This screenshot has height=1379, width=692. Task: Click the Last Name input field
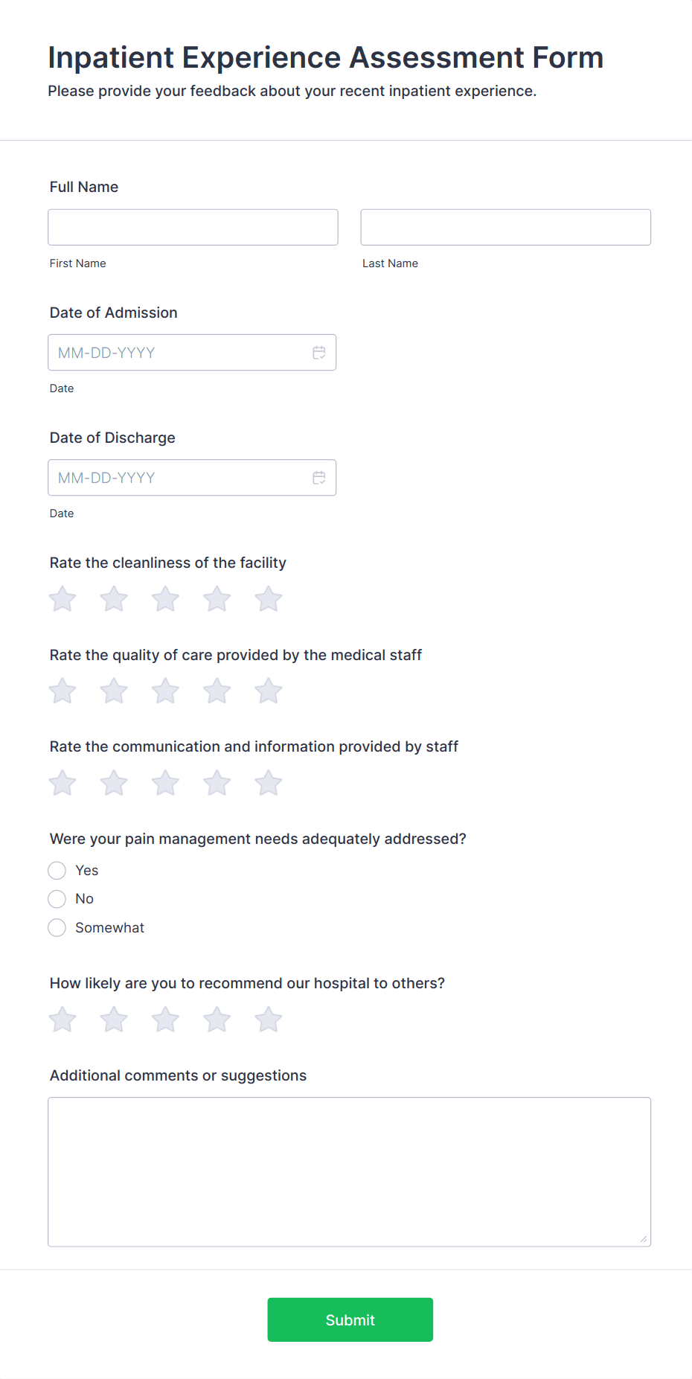(x=505, y=227)
